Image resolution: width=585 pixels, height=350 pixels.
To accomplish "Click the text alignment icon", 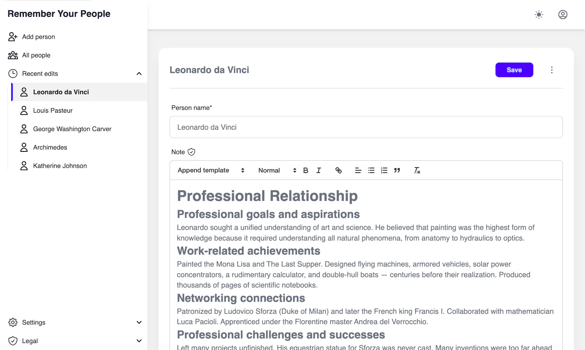I will click(358, 170).
